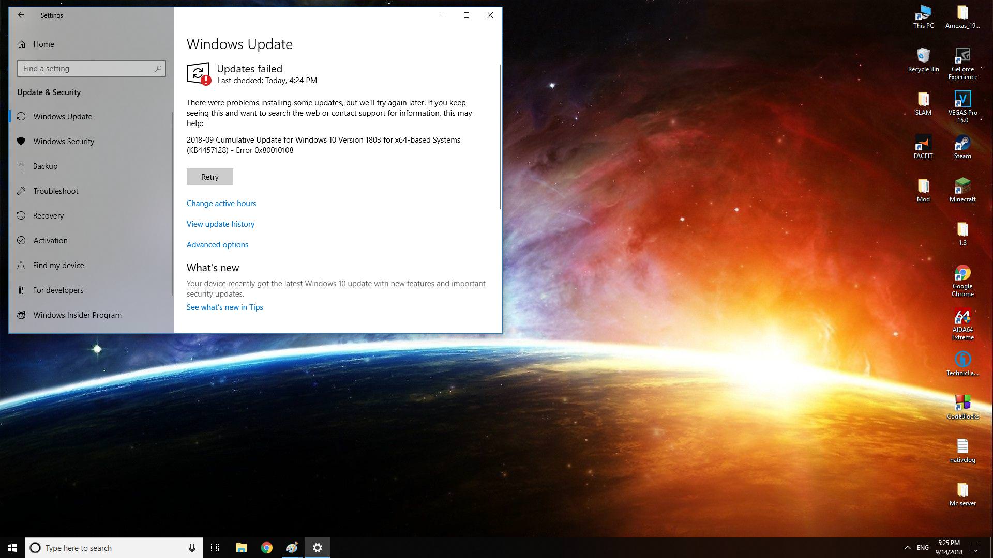The width and height of the screenshot is (993, 558).
Task: Select the AIDA64 Extreme shortcut
Action: point(962,324)
